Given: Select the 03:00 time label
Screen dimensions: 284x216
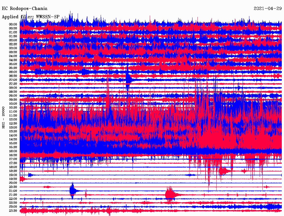Looking at the screenshot, I should point(13,48).
